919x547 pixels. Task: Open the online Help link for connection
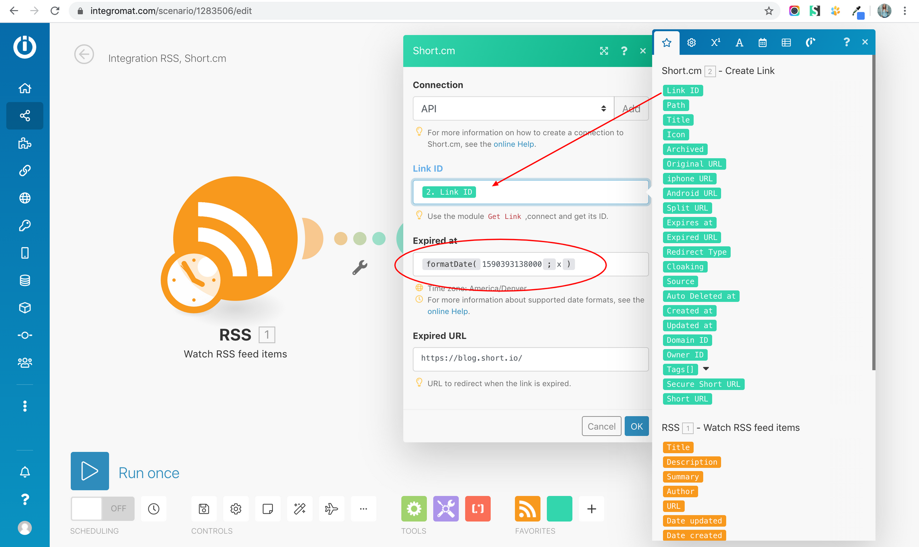pos(513,144)
